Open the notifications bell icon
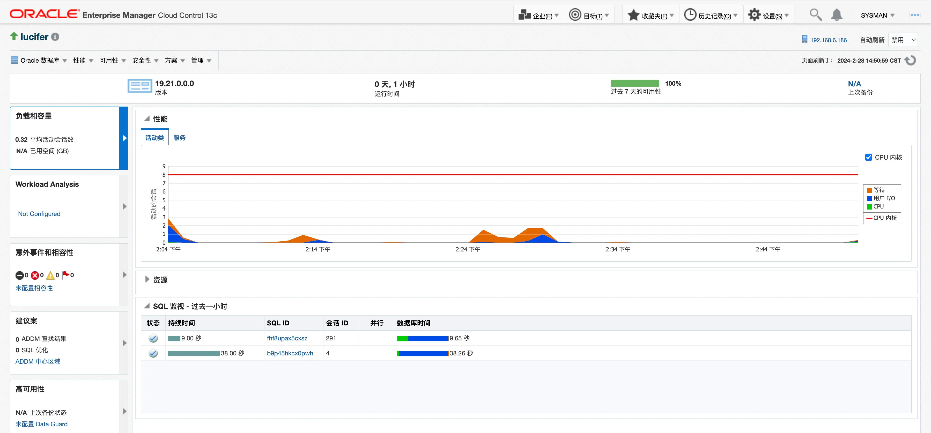 836,15
